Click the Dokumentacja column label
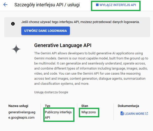The width and height of the screenshot is (153, 131). pos(128,106)
